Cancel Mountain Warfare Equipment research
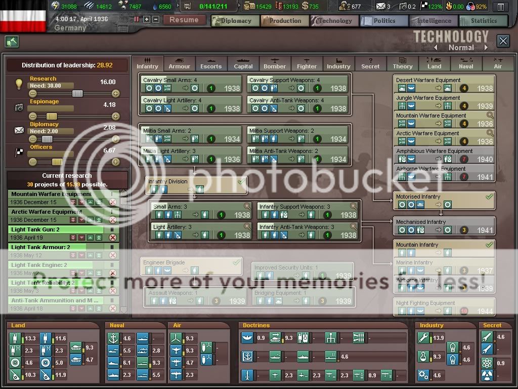The height and width of the screenshot is (389, 518). [x=113, y=202]
